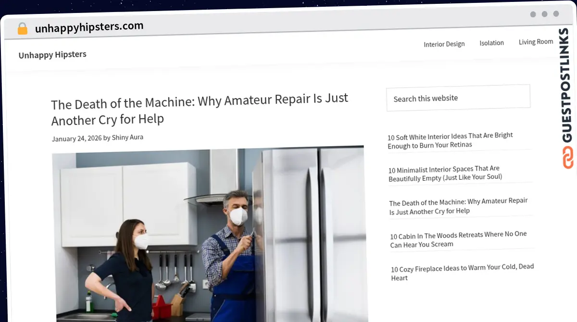Click the Shiny Aura author link
The image size is (577, 322).
127,137
